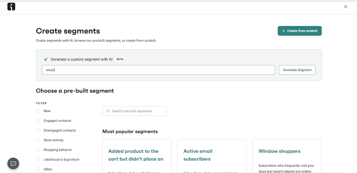Open Added product to the cart segment card
The height and width of the screenshot is (173, 357).
pyautogui.click(x=137, y=156)
